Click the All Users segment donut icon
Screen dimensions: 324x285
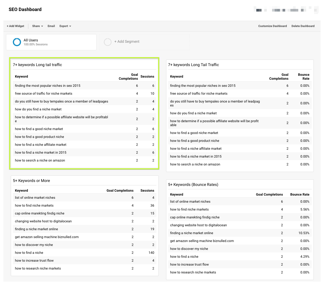(17, 42)
